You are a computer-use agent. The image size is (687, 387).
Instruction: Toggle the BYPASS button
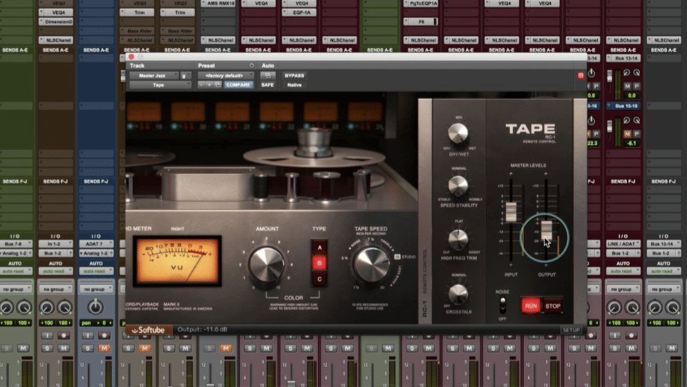tap(294, 75)
